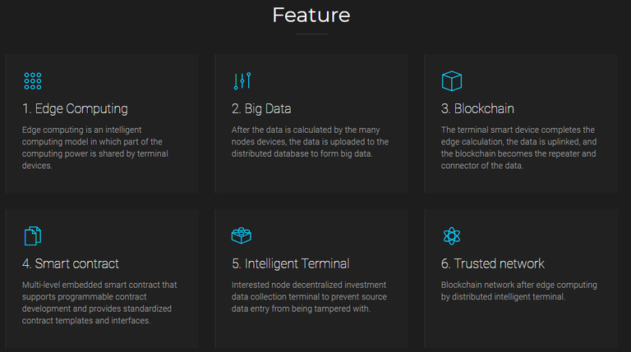631x352 pixels.
Task: Click the cube icon for Blockchain
Action: tap(452, 81)
